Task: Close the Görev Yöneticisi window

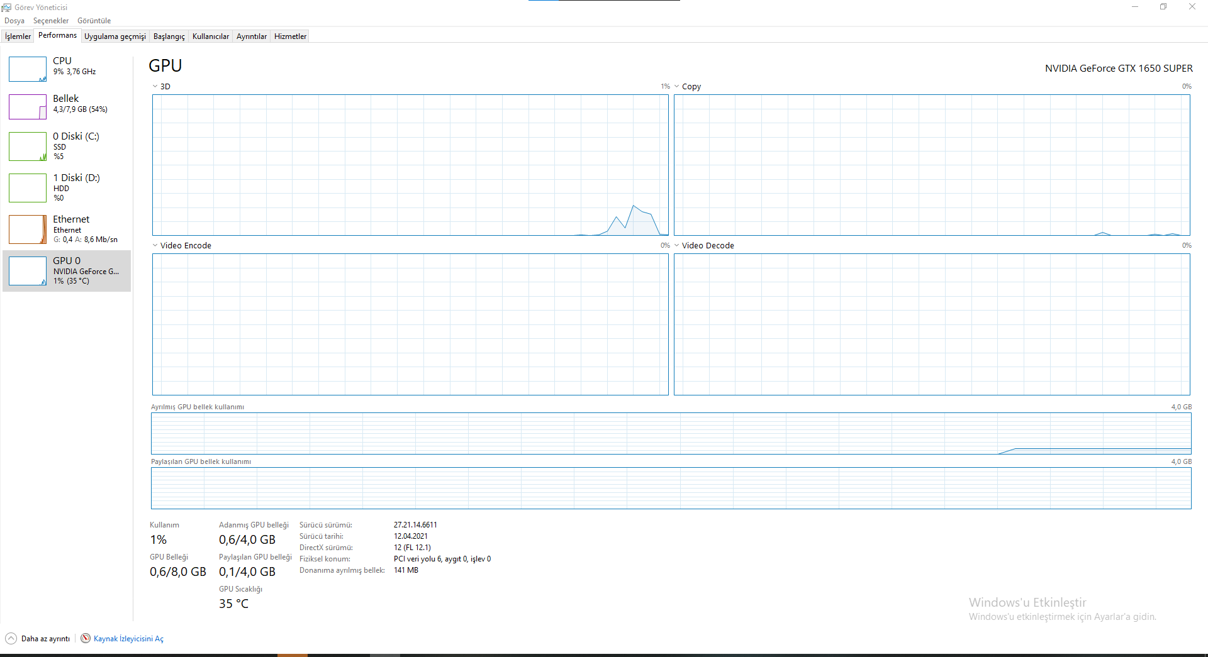Action: [x=1192, y=7]
